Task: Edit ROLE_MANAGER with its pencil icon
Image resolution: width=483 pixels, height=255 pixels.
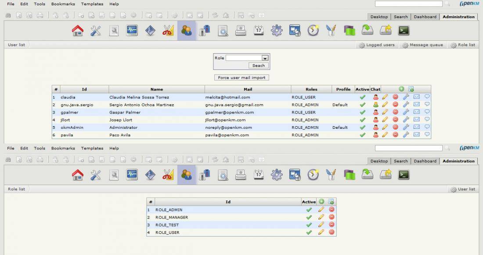Action: pyautogui.click(x=321, y=217)
